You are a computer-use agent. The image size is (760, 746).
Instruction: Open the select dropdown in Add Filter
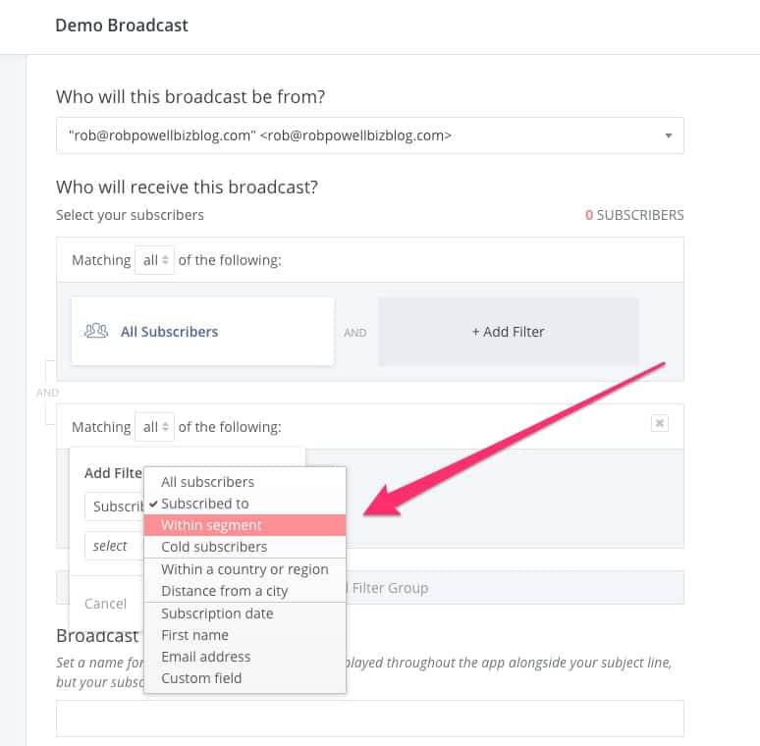(113, 546)
